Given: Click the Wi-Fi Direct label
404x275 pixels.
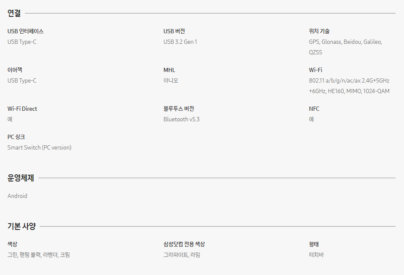Looking at the screenshot, I should [22, 109].
